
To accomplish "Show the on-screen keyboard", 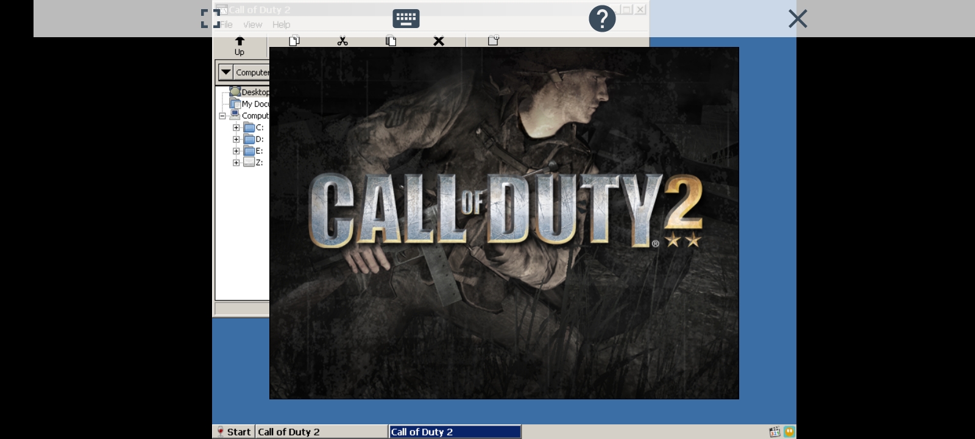I will click(x=406, y=18).
